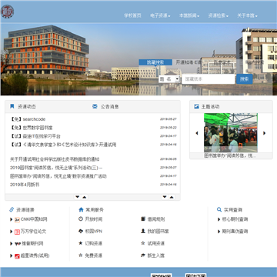277x277 pixels.
Task: Expand the CNKI中国知网 arrow marker
Action: click(12, 219)
